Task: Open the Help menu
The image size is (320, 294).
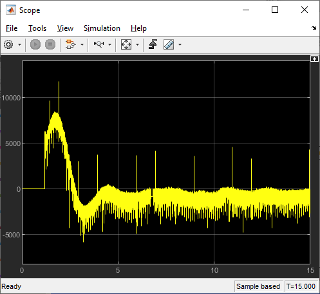Action: point(138,28)
